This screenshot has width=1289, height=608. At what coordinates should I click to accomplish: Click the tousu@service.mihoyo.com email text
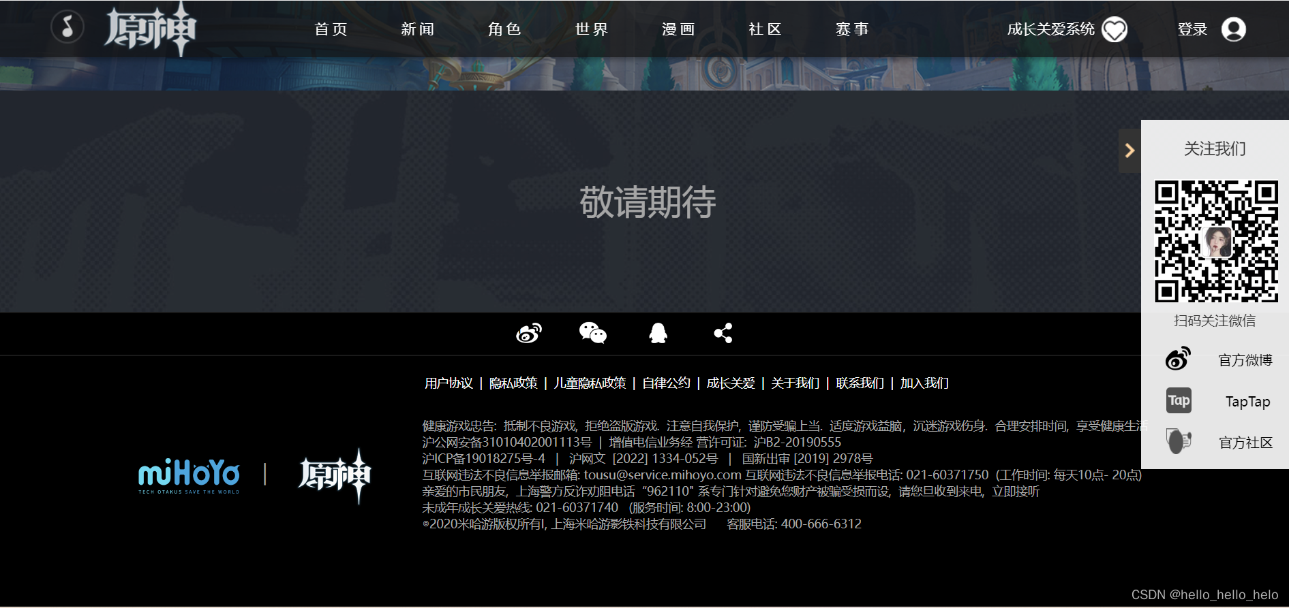click(x=663, y=475)
